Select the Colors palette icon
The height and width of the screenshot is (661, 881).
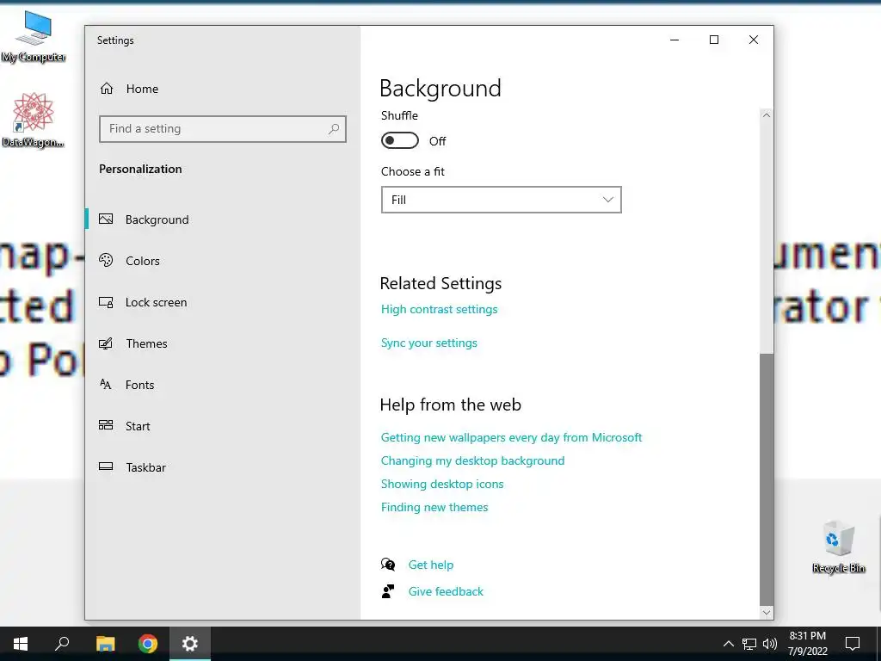point(106,260)
